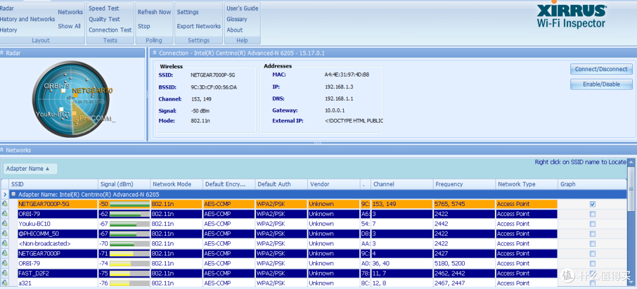
Task: Click network icon beside @PHICOMM_50 row
Action: coord(5,234)
